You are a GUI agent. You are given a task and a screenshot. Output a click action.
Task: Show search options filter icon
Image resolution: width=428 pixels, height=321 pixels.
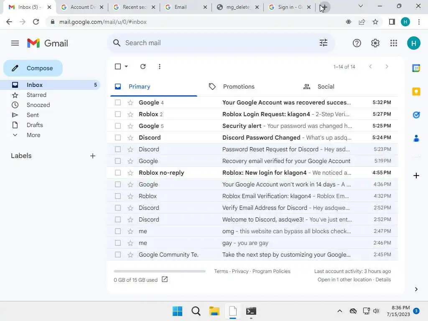pyautogui.click(x=324, y=43)
